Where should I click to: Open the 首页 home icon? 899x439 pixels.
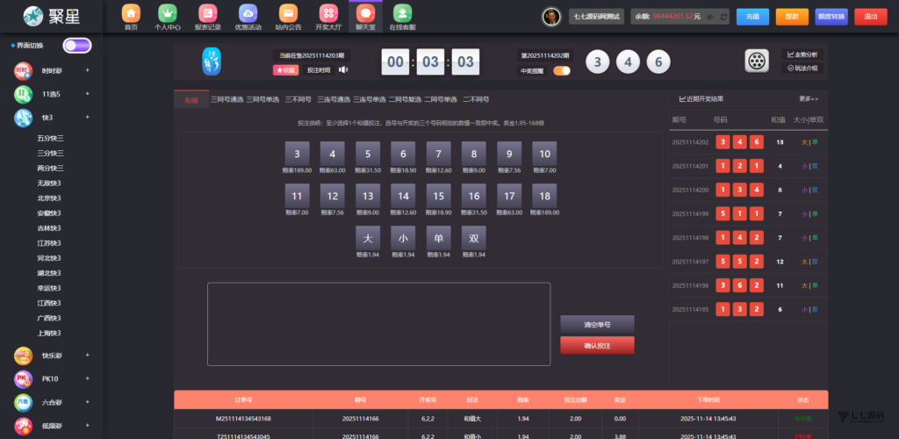[x=131, y=12]
